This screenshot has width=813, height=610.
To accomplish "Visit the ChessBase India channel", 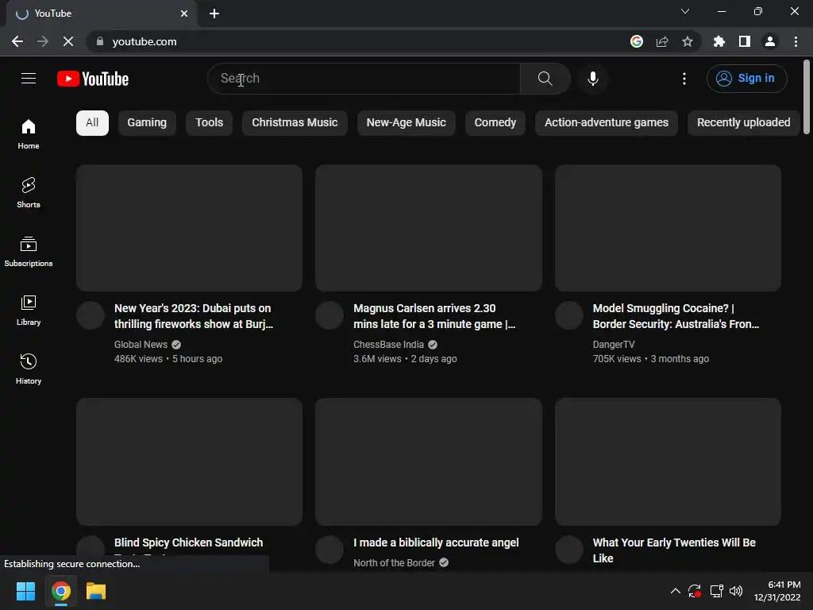I will point(388,345).
